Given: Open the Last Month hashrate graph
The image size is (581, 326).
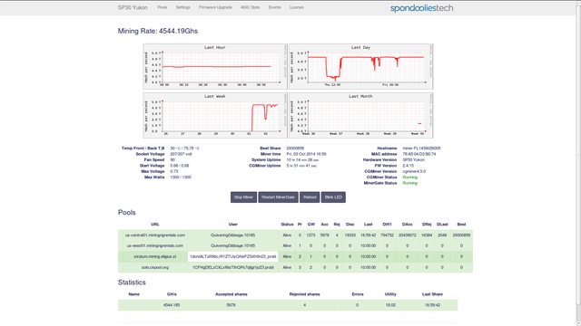Looking at the screenshot, I should (x=360, y=115).
